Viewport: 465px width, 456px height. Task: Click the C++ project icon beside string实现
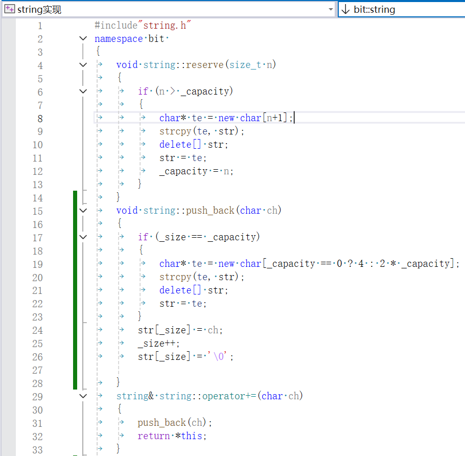10,9
